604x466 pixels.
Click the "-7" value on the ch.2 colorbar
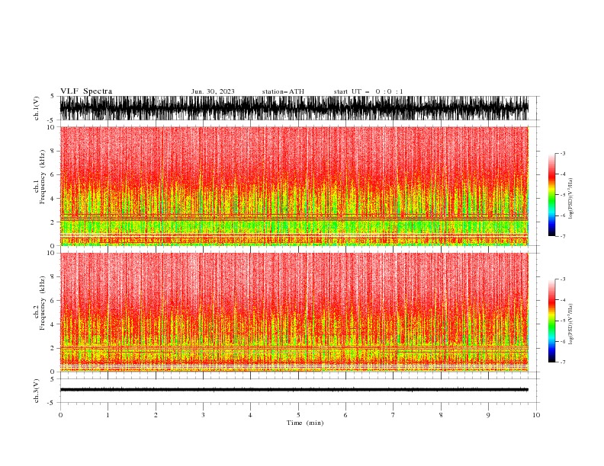pos(562,362)
